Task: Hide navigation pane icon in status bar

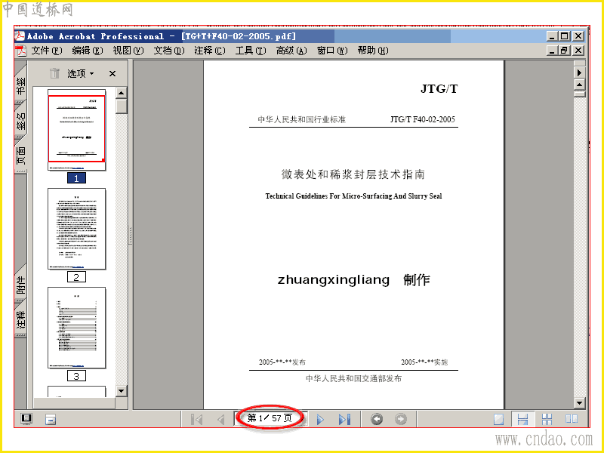Action: (26, 419)
